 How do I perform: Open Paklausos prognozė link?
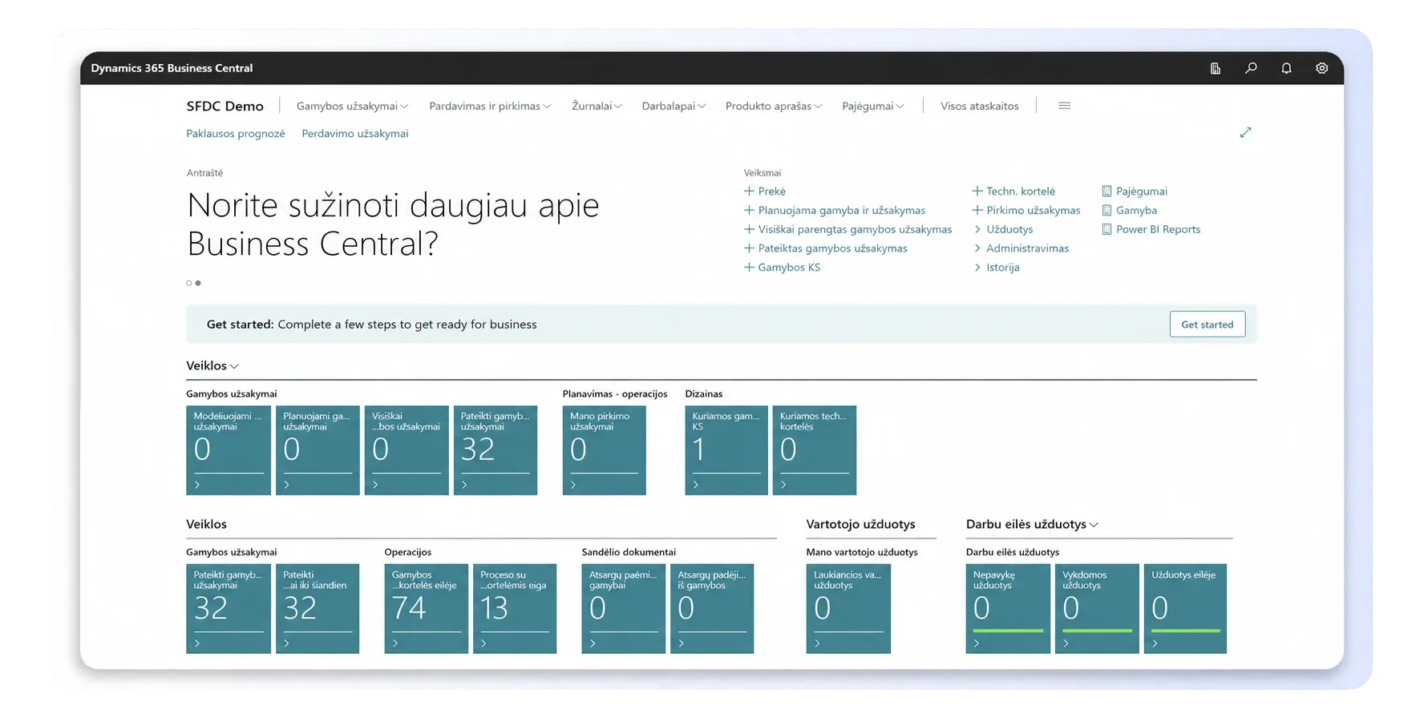236,134
